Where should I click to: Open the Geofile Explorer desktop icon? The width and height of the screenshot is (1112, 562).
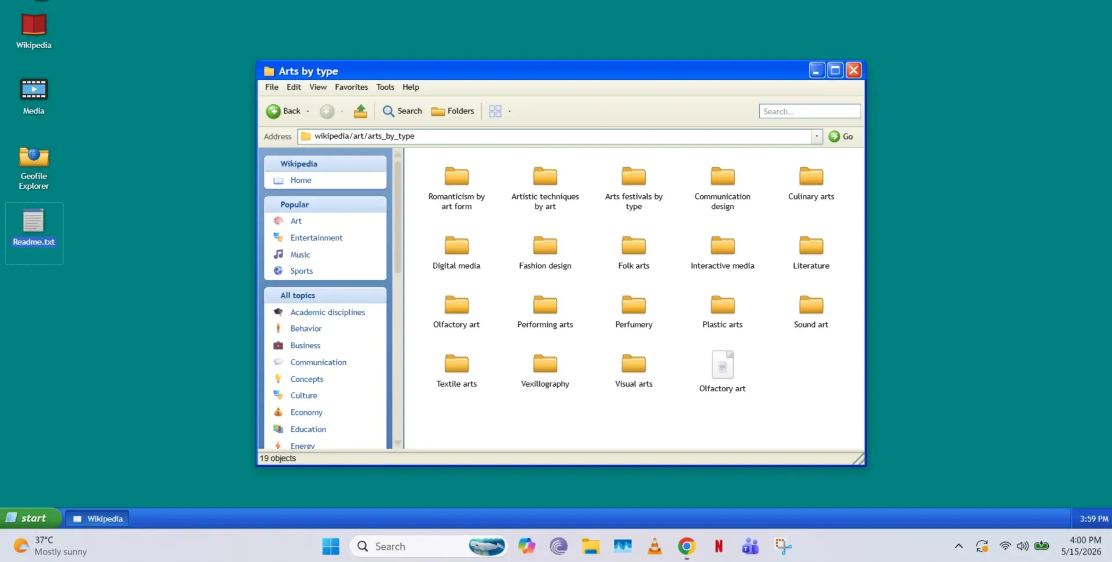coord(34,168)
